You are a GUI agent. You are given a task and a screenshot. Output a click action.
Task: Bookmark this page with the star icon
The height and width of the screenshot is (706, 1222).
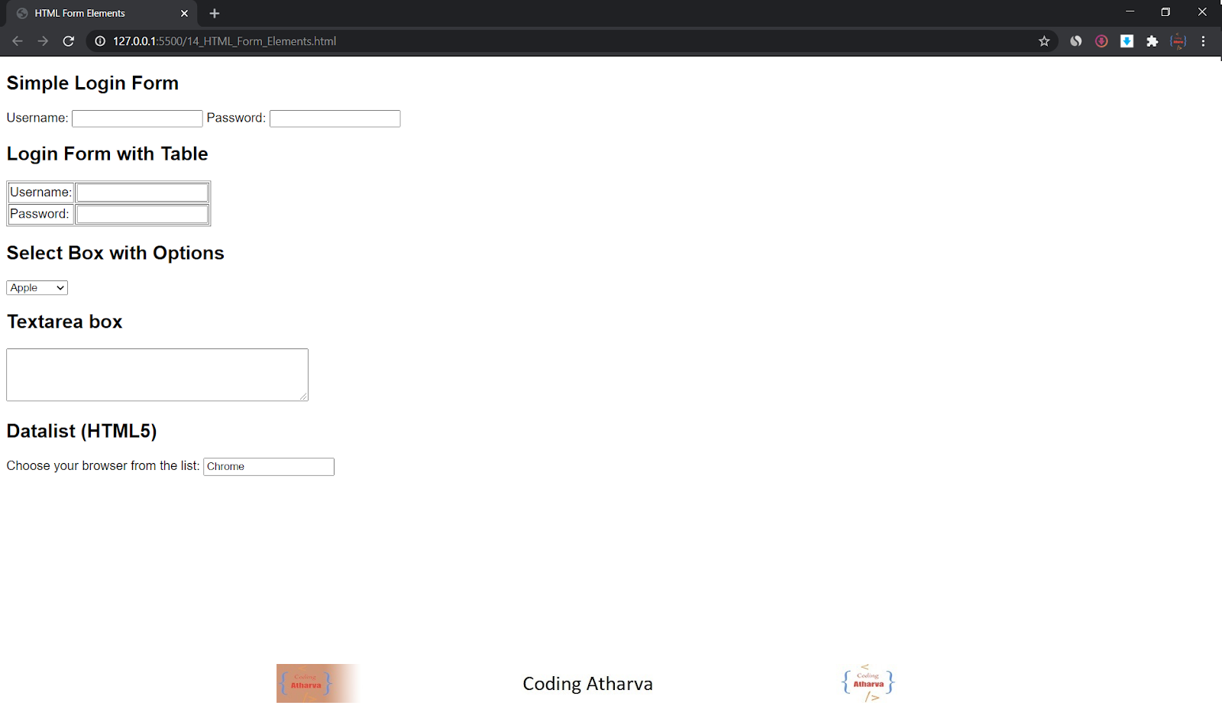(x=1043, y=41)
